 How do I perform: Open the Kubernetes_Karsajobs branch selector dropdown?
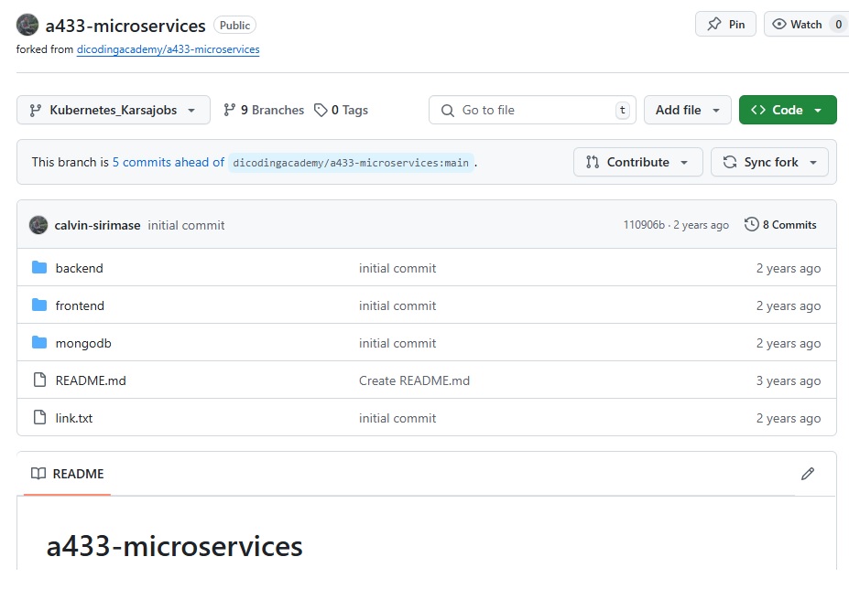(x=114, y=111)
